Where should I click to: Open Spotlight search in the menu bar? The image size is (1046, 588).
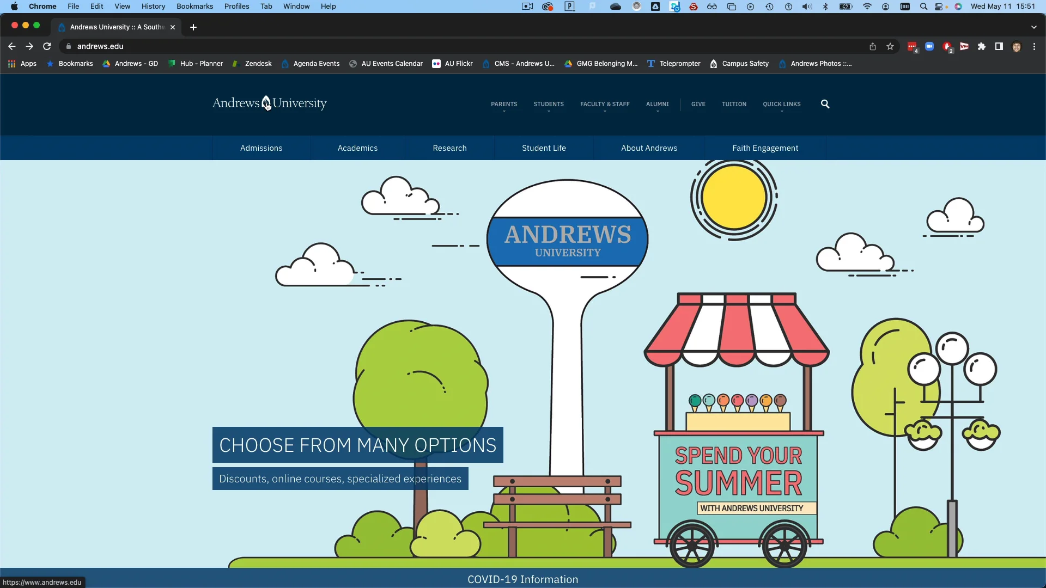pyautogui.click(x=923, y=7)
